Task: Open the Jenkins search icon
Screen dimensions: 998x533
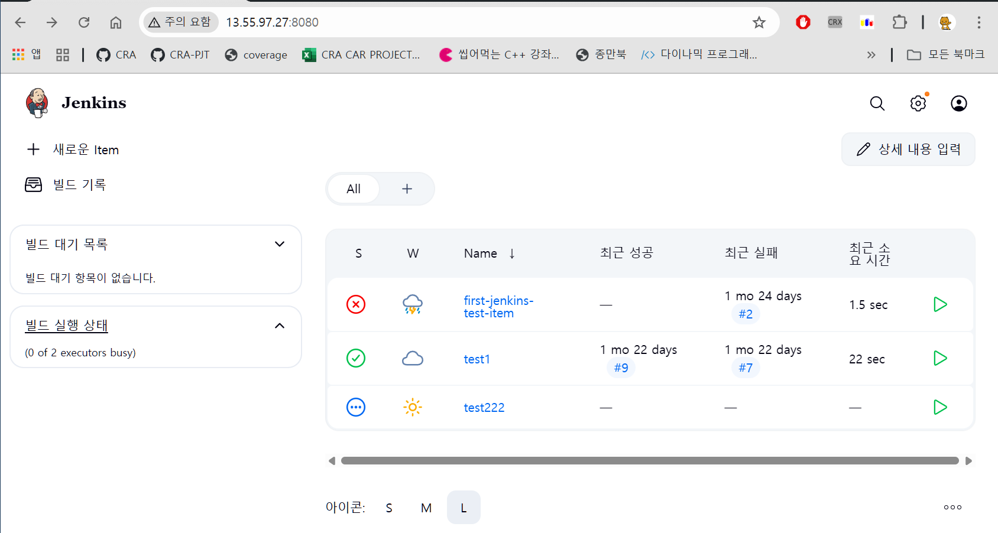Action: 877,103
